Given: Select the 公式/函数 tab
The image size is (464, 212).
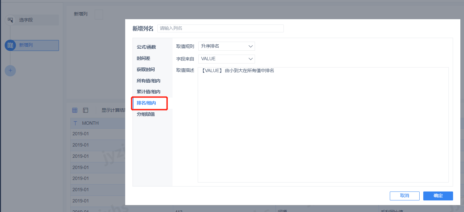Looking at the screenshot, I should [146, 47].
